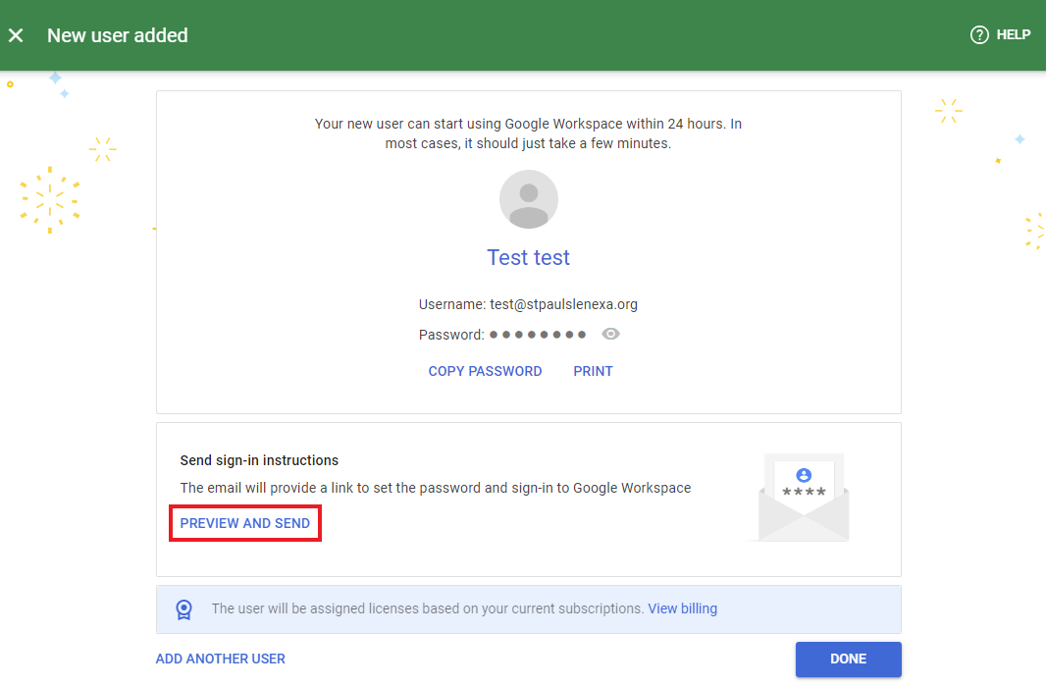Click PREVIEW AND SEND sign-in instructions
Viewport: 1046px width, 686px height.
coord(245,524)
